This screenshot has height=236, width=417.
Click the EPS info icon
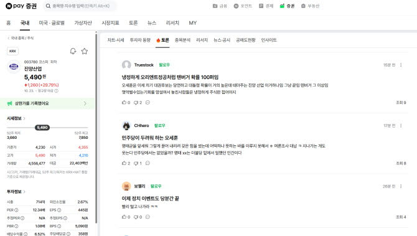(x=59, y=210)
